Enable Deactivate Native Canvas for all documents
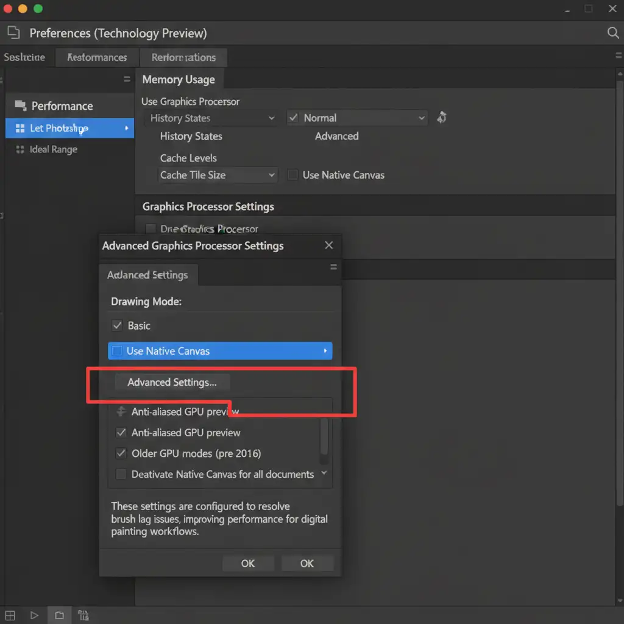 point(121,474)
